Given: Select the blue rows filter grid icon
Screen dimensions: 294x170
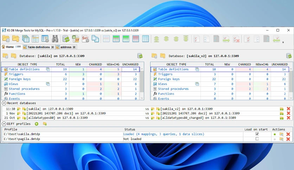Looking at the screenshot, I should point(146,39).
